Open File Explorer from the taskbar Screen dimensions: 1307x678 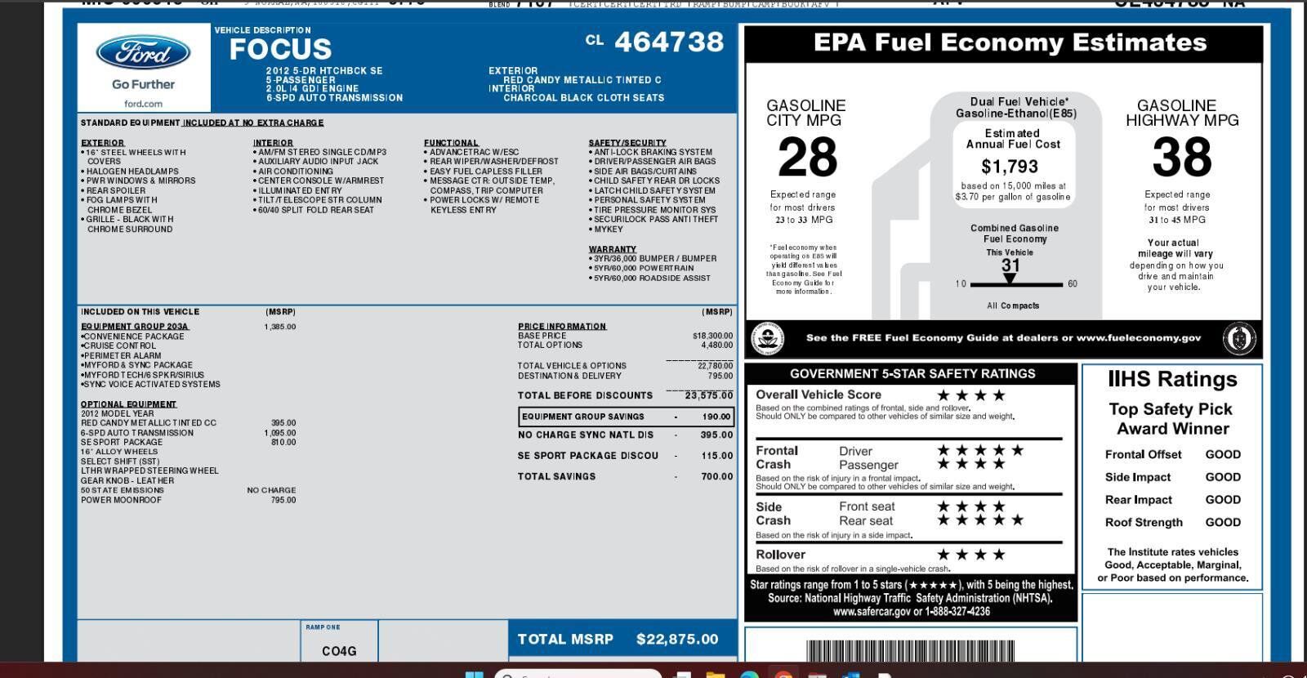(715, 675)
